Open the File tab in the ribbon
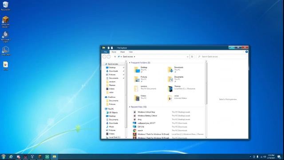284x160 pixels. tap(106, 52)
